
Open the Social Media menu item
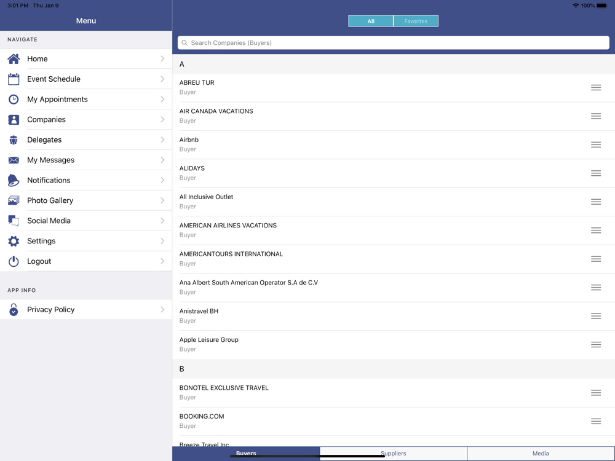86,221
